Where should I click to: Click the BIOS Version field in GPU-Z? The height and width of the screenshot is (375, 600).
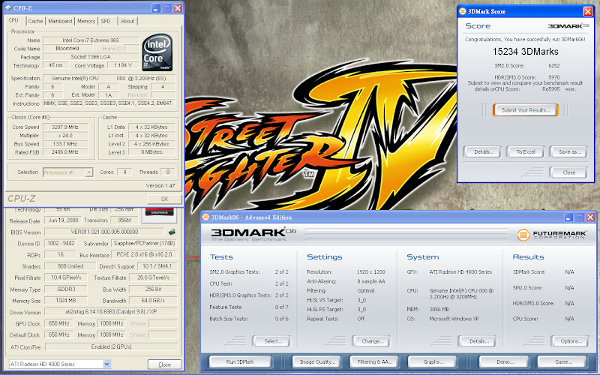point(105,232)
